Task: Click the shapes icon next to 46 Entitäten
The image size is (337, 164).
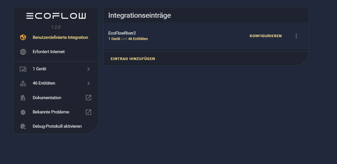Action: [x=23, y=83]
